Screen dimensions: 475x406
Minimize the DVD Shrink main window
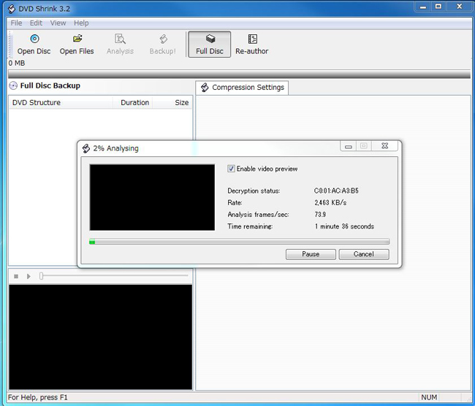[x=423, y=7]
